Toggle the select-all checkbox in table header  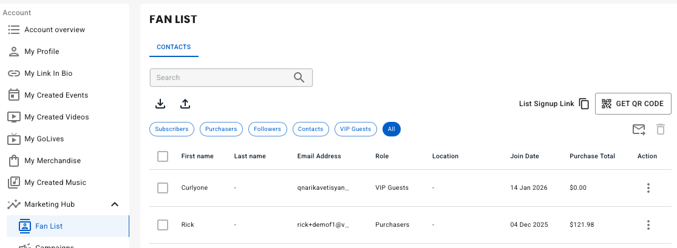click(163, 156)
